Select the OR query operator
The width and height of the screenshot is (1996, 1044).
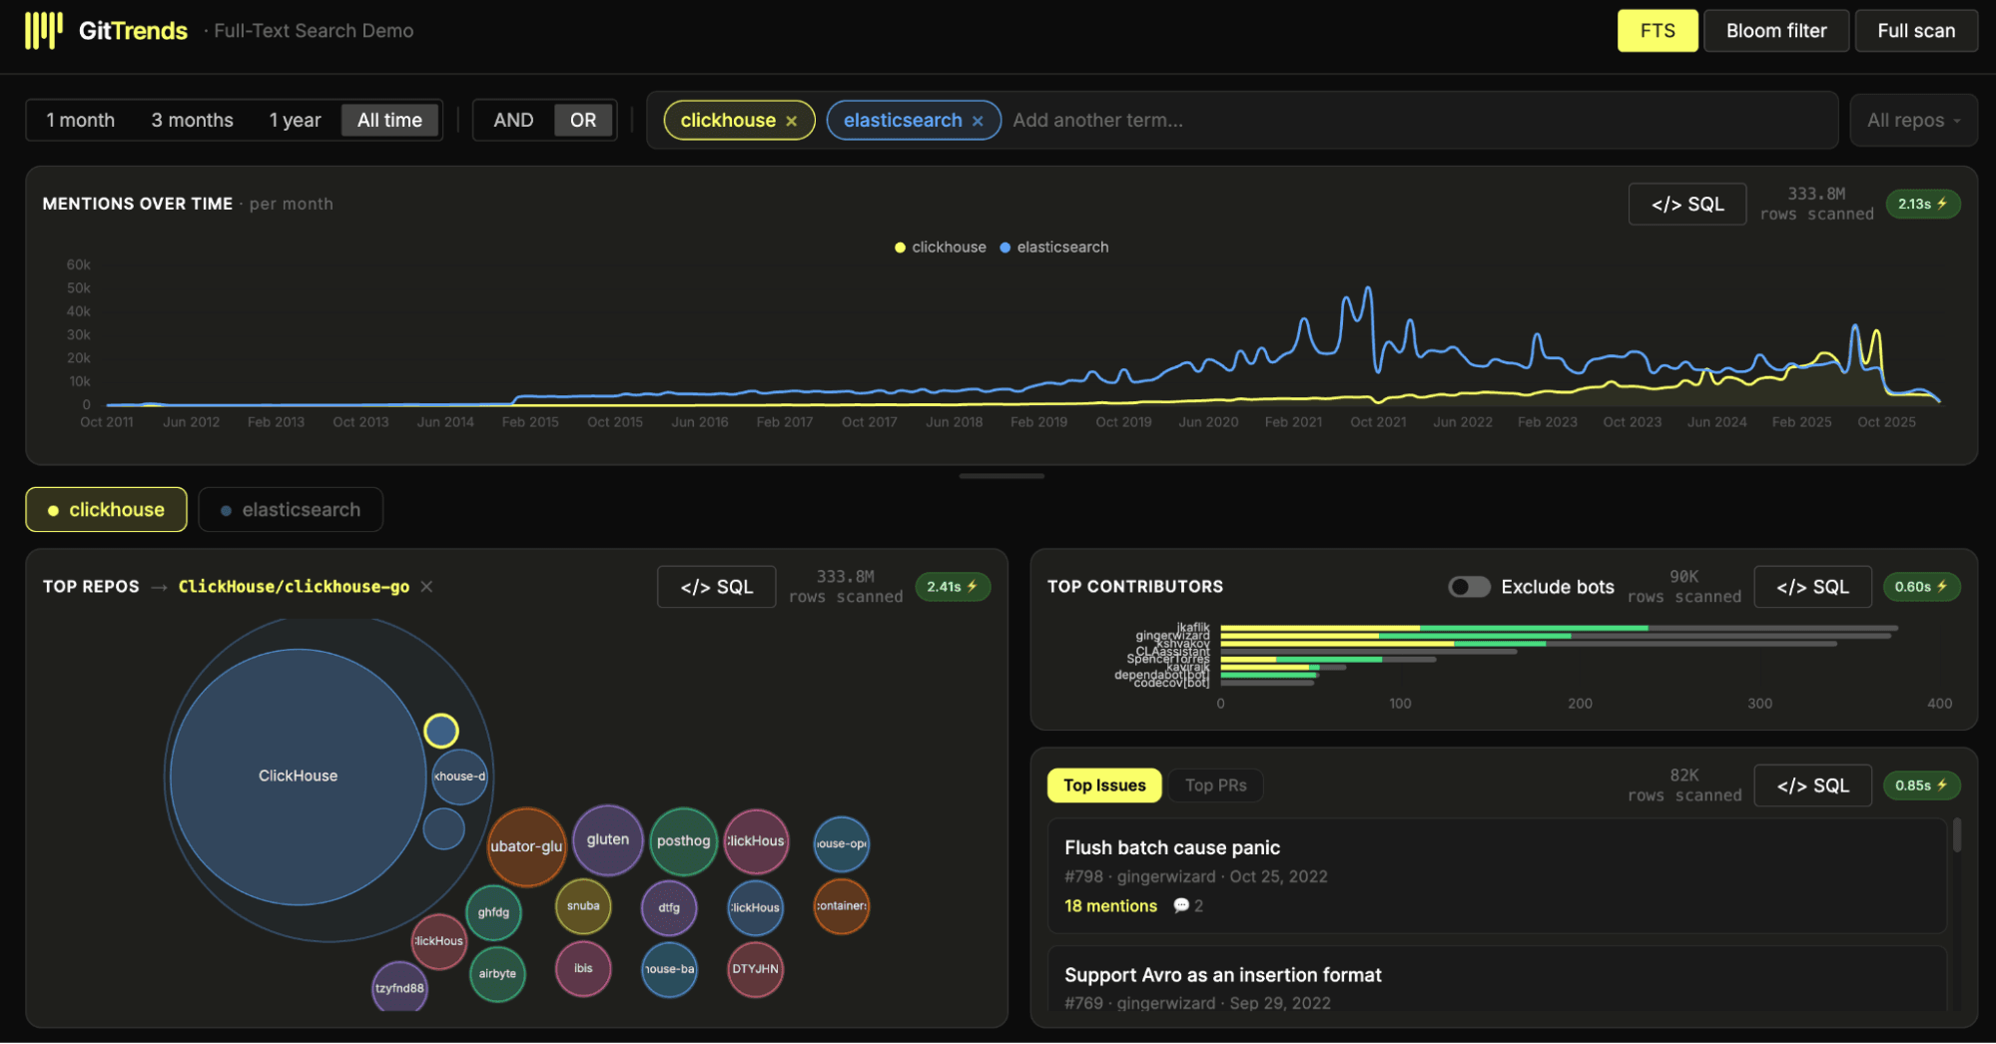click(x=583, y=121)
